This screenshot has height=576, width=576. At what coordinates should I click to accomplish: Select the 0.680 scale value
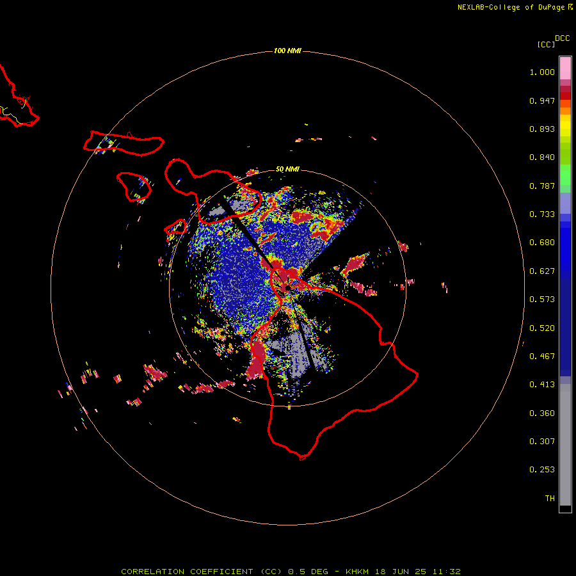click(x=542, y=243)
